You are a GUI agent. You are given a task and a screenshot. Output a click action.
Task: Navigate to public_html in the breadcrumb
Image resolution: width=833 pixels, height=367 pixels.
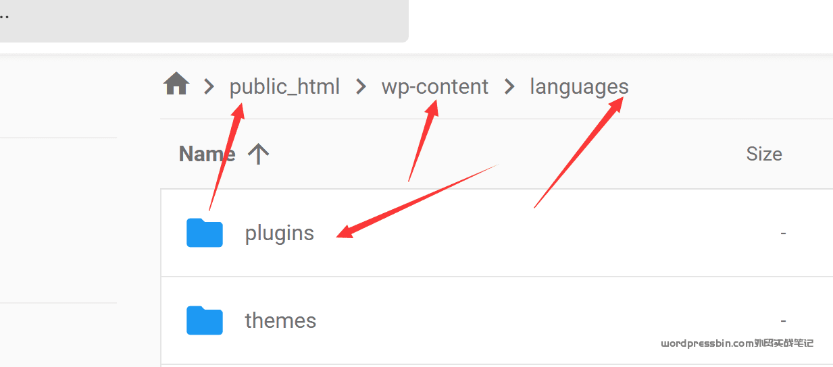[284, 86]
